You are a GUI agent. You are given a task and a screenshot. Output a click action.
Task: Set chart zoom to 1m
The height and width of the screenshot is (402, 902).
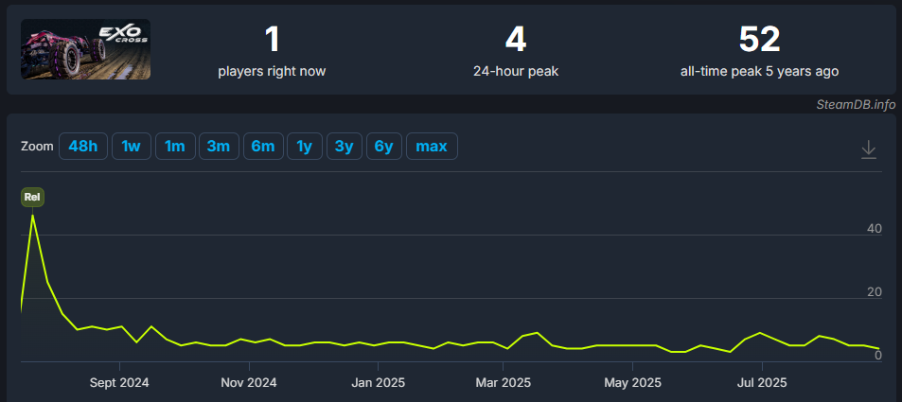pyautogui.click(x=175, y=146)
